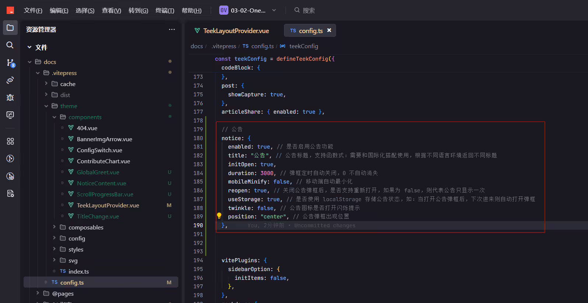Screen dimensions: 588x303
Task: Open the 编辑(E) menu
Action: pyautogui.click(x=59, y=10)
